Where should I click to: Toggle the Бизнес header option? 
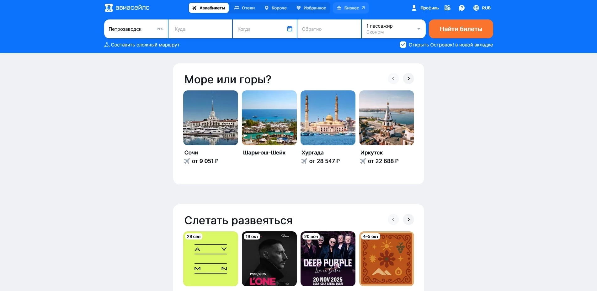click(350, 8)
